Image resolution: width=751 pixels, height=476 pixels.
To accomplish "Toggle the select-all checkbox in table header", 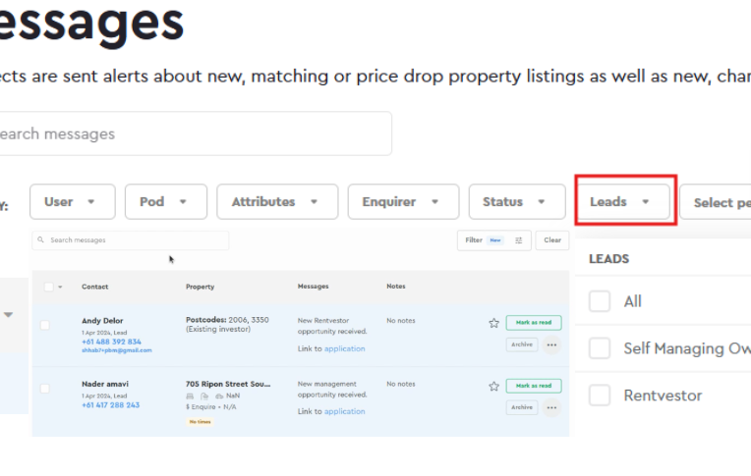I will (48, 287).
